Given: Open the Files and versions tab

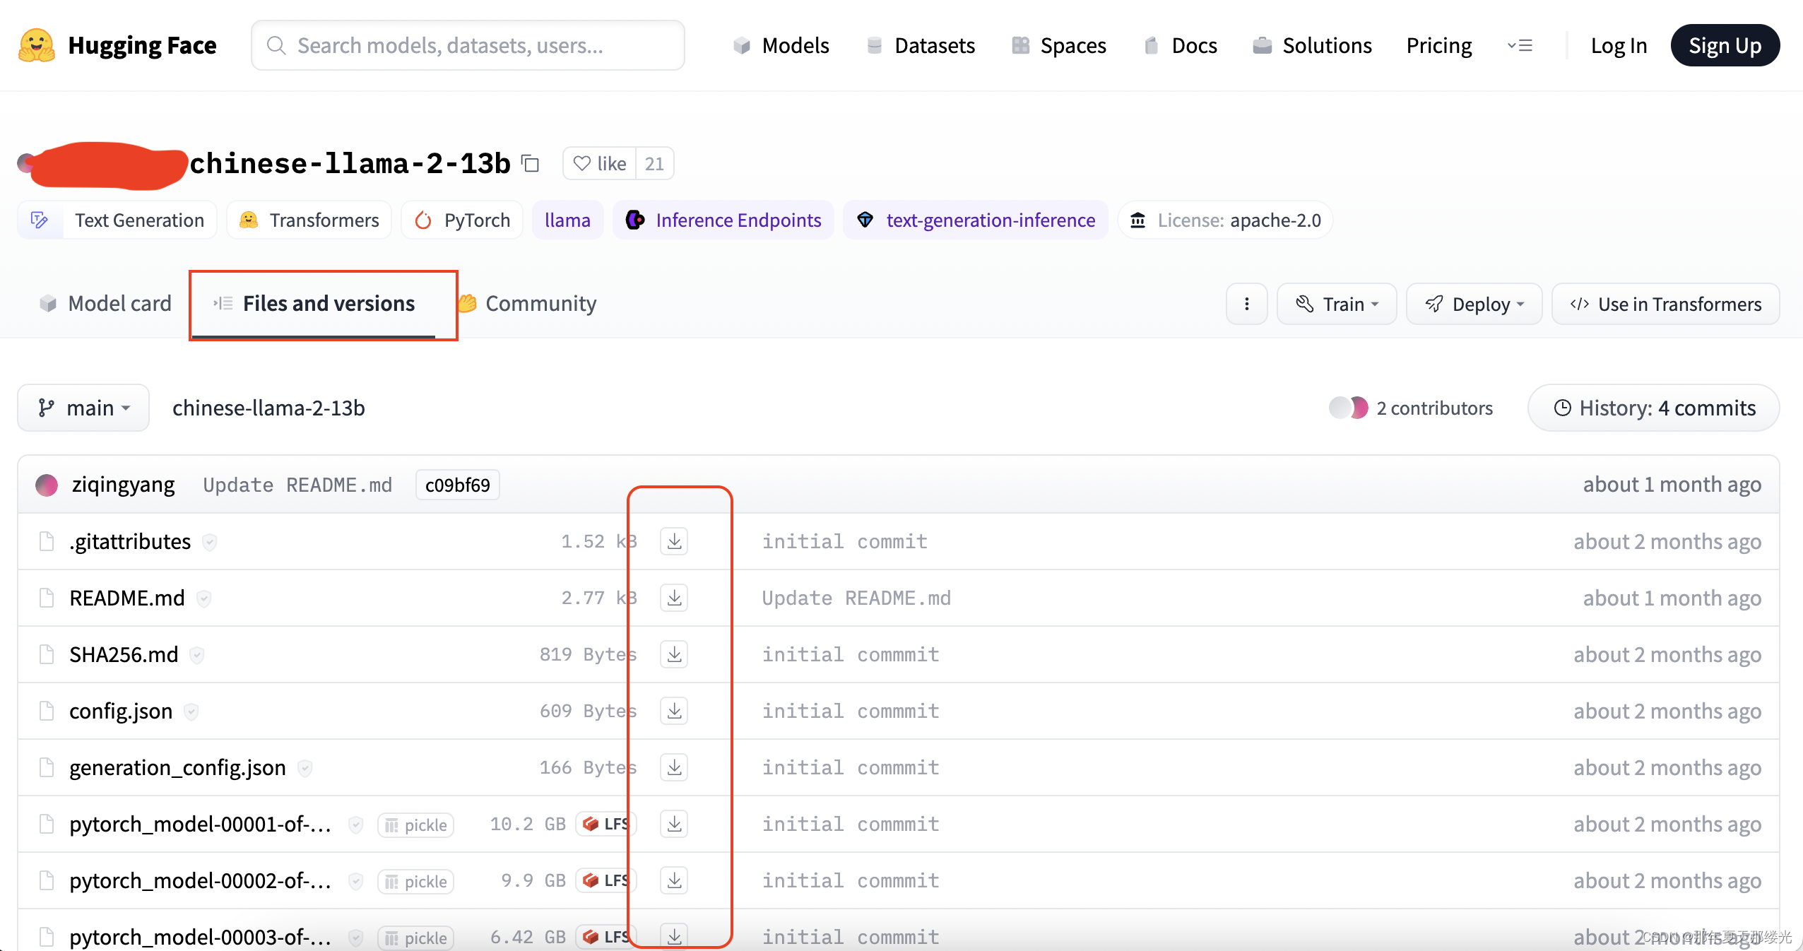Looking at the screenshot, I should [x=314, y=303].
